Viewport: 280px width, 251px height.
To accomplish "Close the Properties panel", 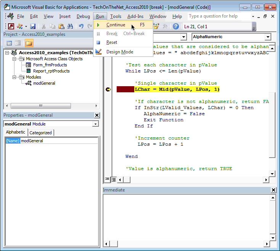I will (x=97, y=115).
